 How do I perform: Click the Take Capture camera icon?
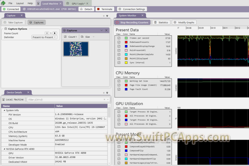tap(5, 22)
